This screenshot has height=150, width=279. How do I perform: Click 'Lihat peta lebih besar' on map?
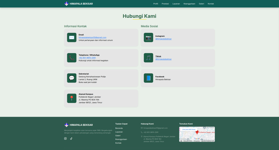coord(189,129)
